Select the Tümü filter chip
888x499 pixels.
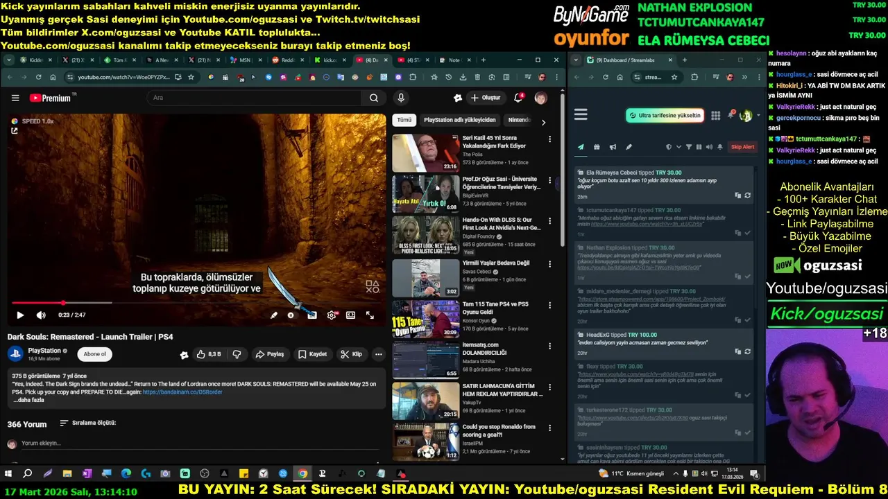tap(404, 120)
